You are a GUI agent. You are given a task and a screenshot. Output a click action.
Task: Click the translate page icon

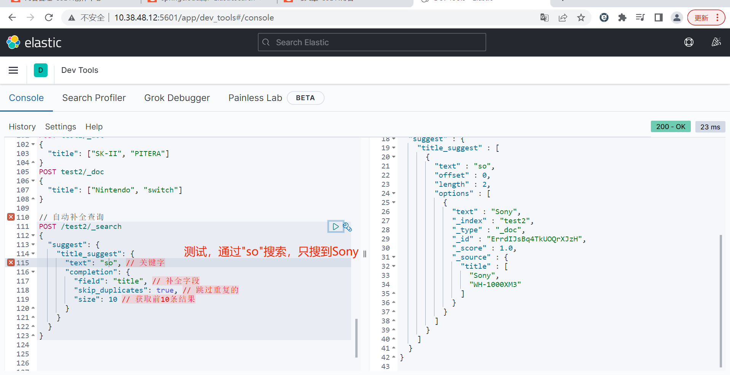pos(544,17)
